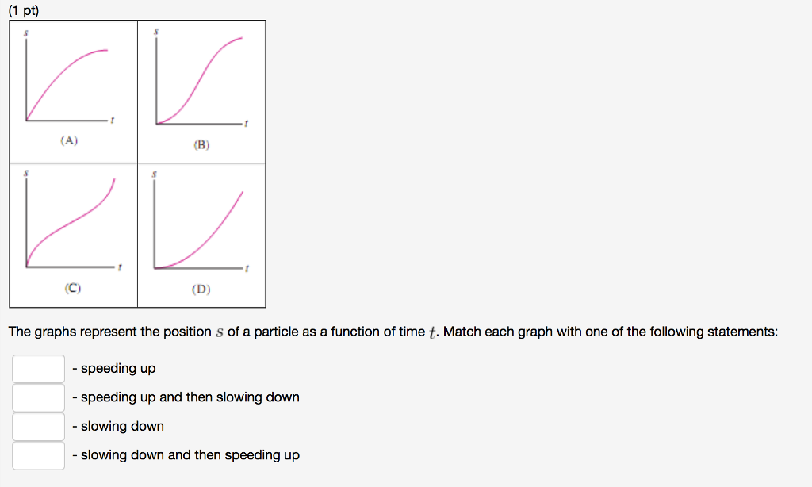Click the t axis label in graph C

click(120, 266)
